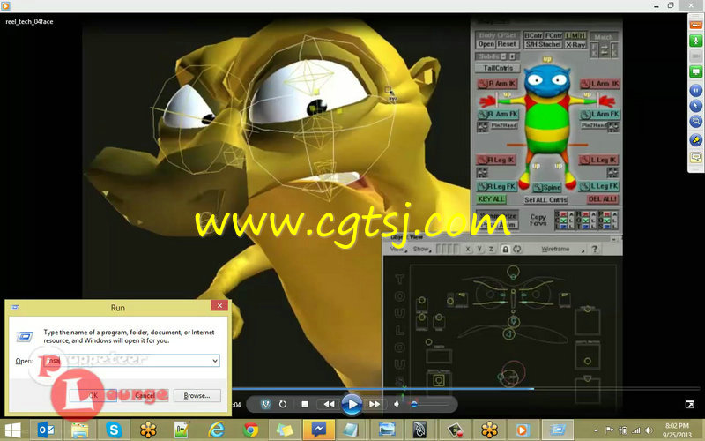The image size is (705, 441).
Task: Launch Google Chrome from the taskbar
Action: [x=250, y=430]
